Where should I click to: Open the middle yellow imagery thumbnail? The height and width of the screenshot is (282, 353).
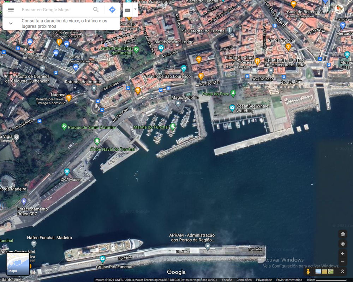coord(324,272)
